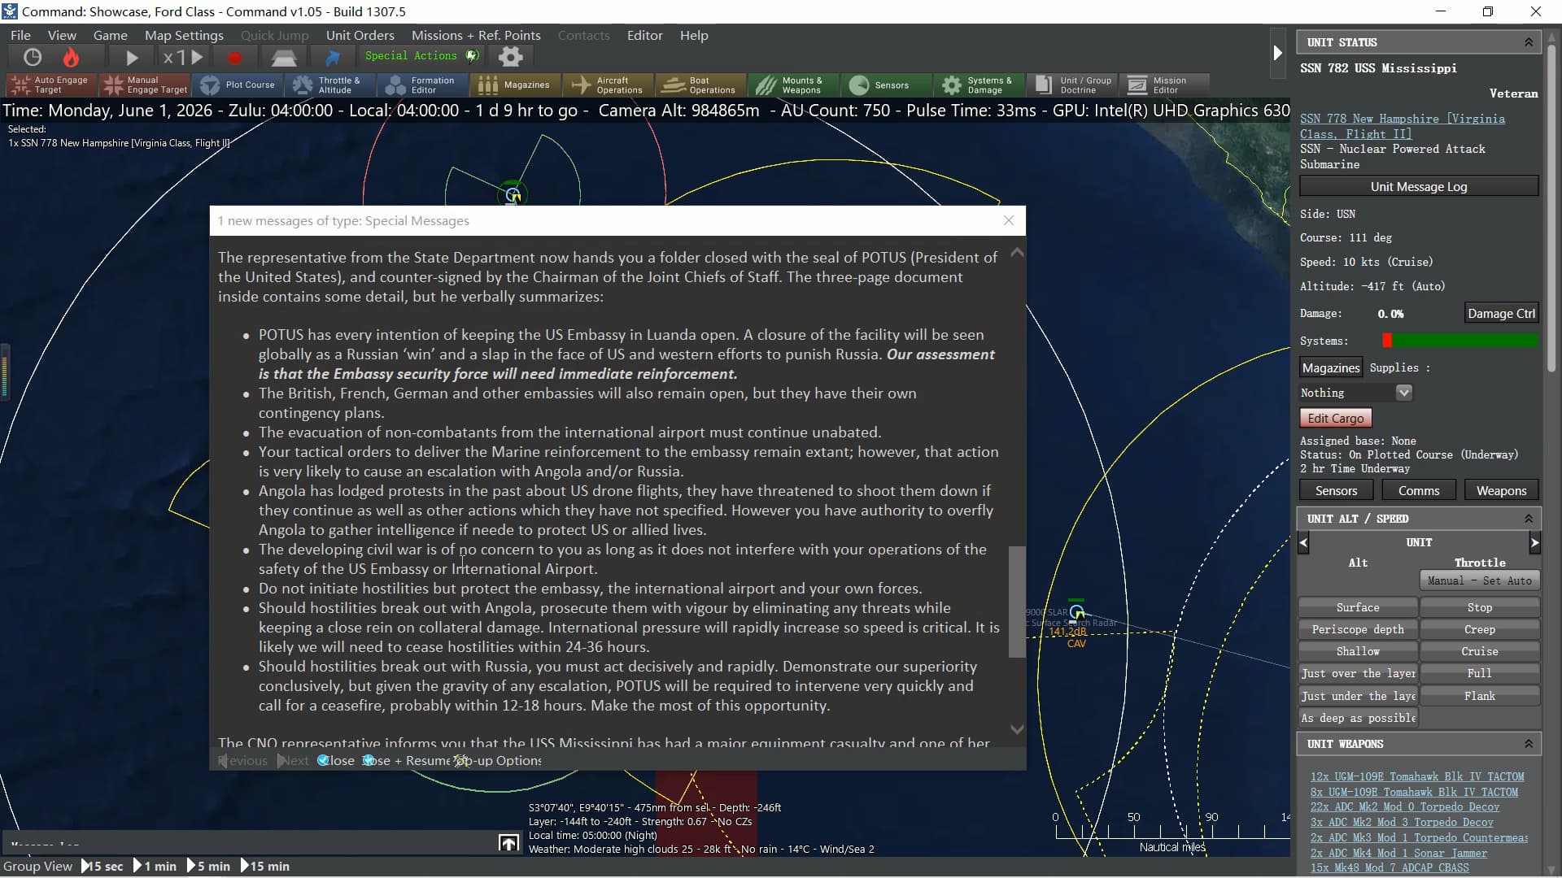This screenshot has width=1562, height=878.
Task: Open Formation Editor
Action: [423, 85]
